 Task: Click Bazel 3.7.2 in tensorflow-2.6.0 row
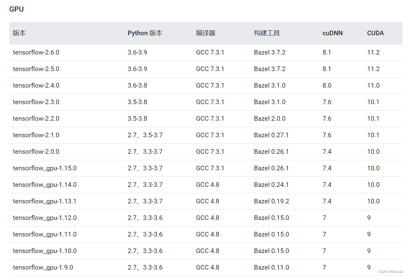pyautogui.click(x=270, y=52)
